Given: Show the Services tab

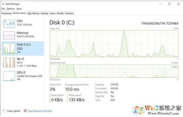Looking at the screenshot, I should click(x=69, y=13).
